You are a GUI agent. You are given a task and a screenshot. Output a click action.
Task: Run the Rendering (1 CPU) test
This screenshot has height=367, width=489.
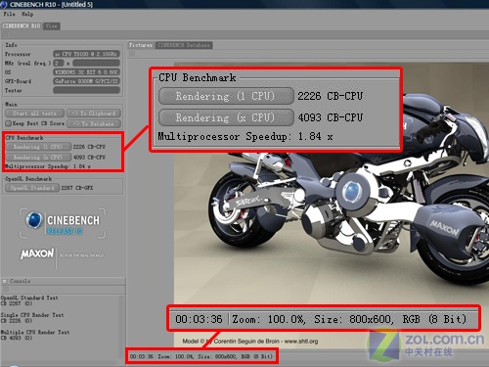(x=38, y=147)
